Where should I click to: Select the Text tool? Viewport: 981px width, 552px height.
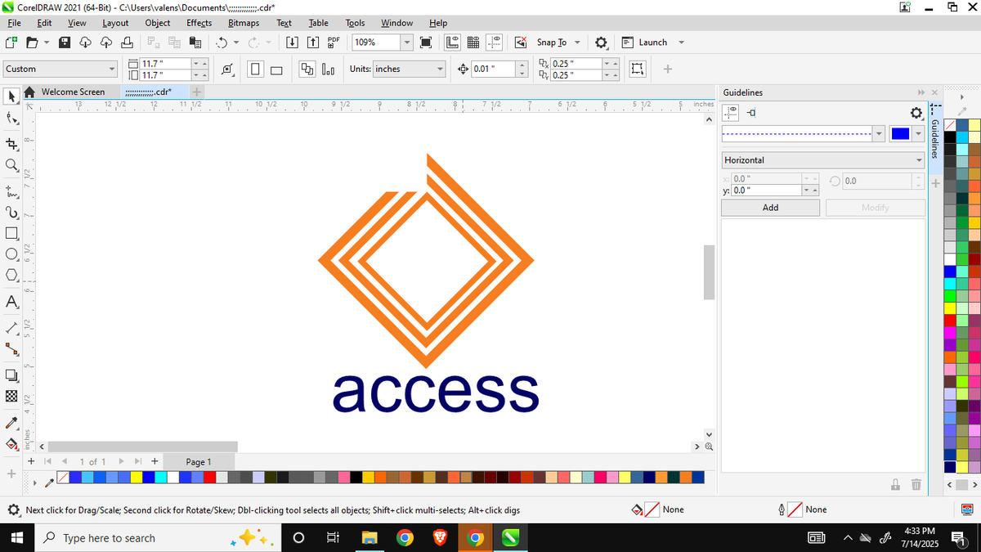coord(11,302)
